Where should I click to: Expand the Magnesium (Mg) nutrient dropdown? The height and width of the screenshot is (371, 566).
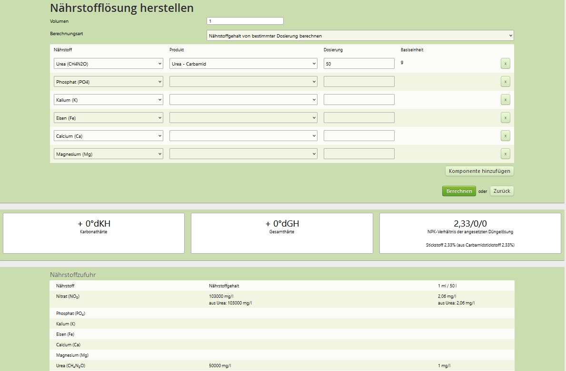[108, 154]
